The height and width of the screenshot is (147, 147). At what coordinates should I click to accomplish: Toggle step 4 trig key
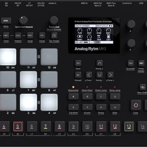click(x=4, y=126)
